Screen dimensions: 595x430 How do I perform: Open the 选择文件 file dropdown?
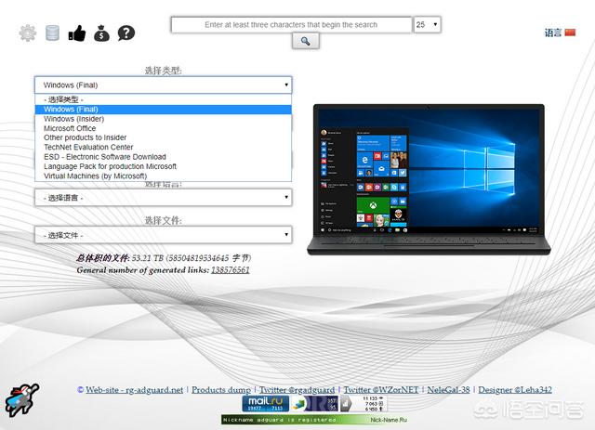click(x=164, y=235)
